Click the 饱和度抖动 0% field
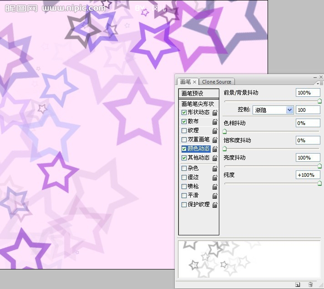324x289 pixels. pos(308,140)
